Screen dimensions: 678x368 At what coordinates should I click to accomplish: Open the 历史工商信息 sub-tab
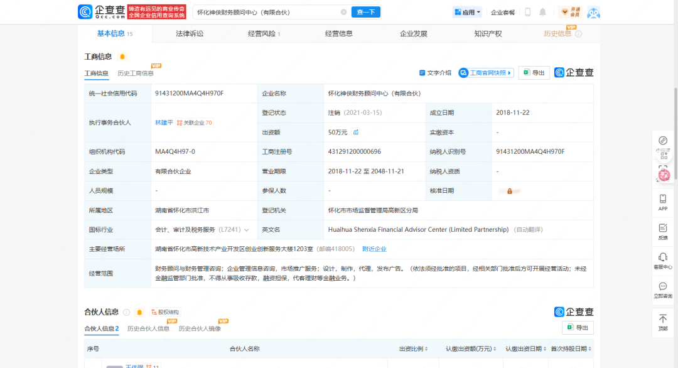tap(136, 73)
